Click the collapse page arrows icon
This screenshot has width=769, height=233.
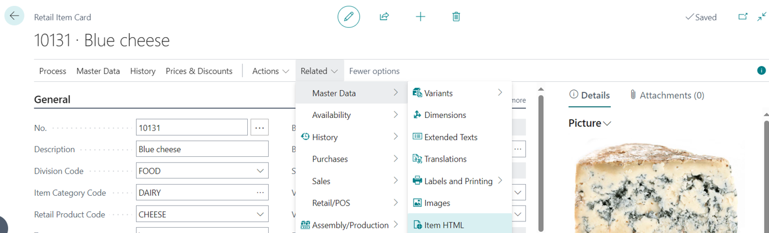point(761,17)
